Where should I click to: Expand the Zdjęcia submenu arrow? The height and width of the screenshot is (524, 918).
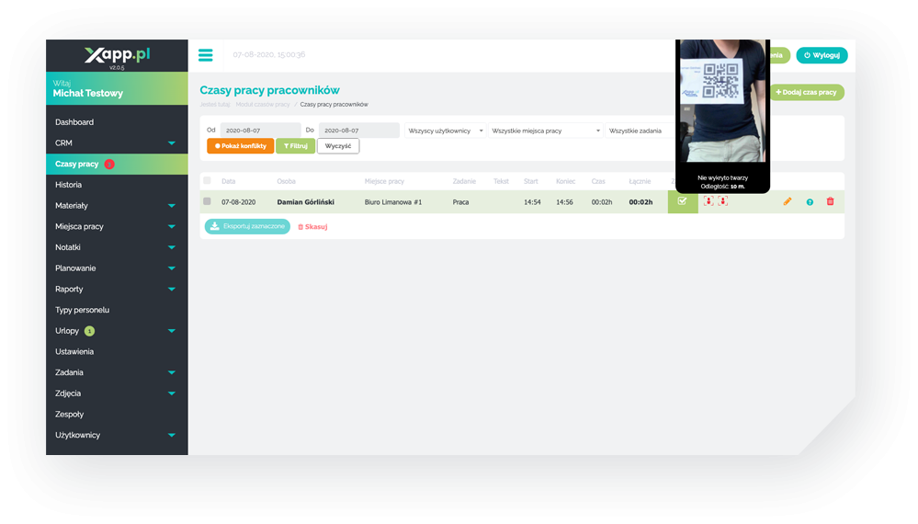click(172, 393)
